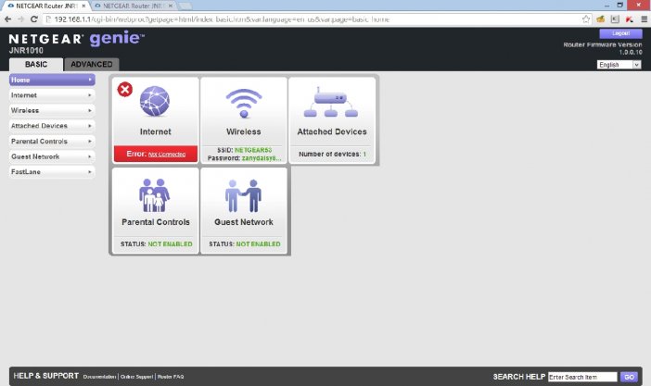The width and height of the screenshot is (651, 386).
Task: Open the Router FAQ link
Action: [x=171, y=377]
